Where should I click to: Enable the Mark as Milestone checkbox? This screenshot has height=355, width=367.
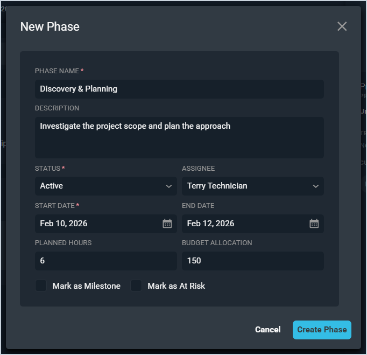pos(41,286)
